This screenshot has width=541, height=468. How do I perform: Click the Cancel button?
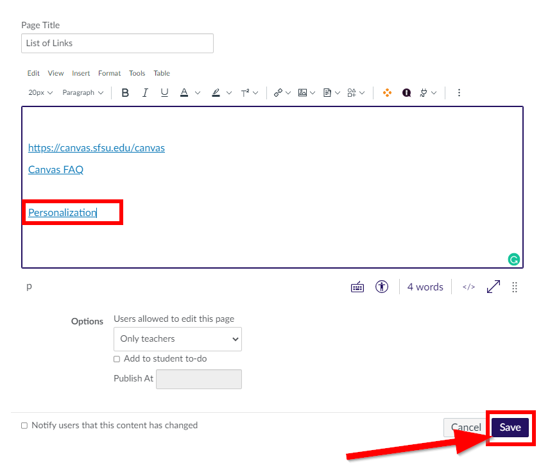pyautogui.click(x=466, y=428)
